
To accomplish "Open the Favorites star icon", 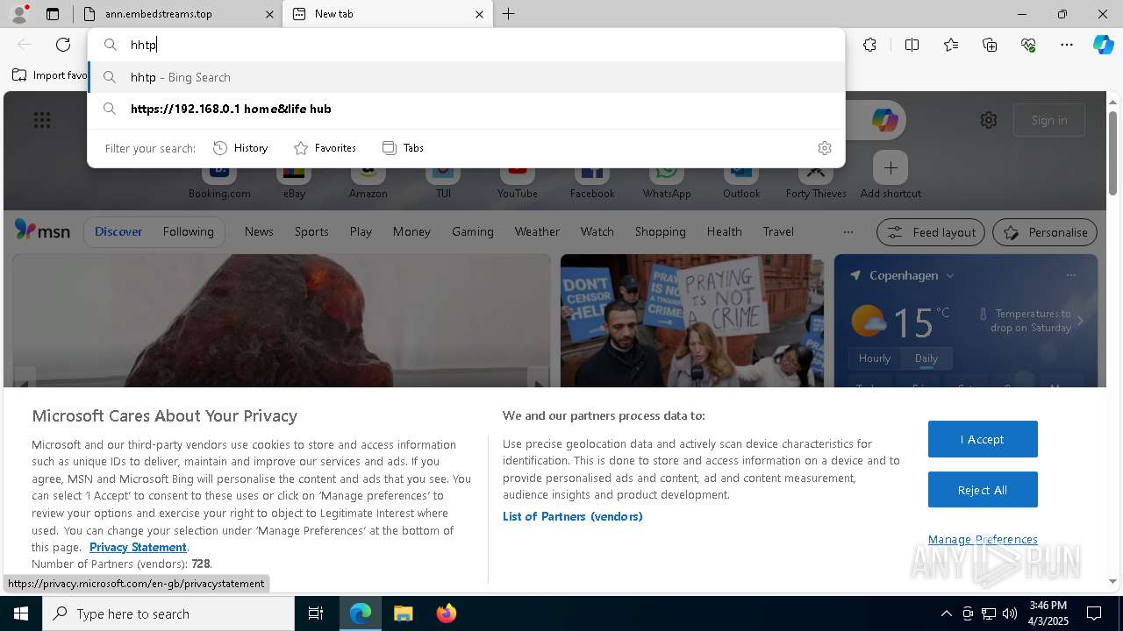I will pos(951,45).
